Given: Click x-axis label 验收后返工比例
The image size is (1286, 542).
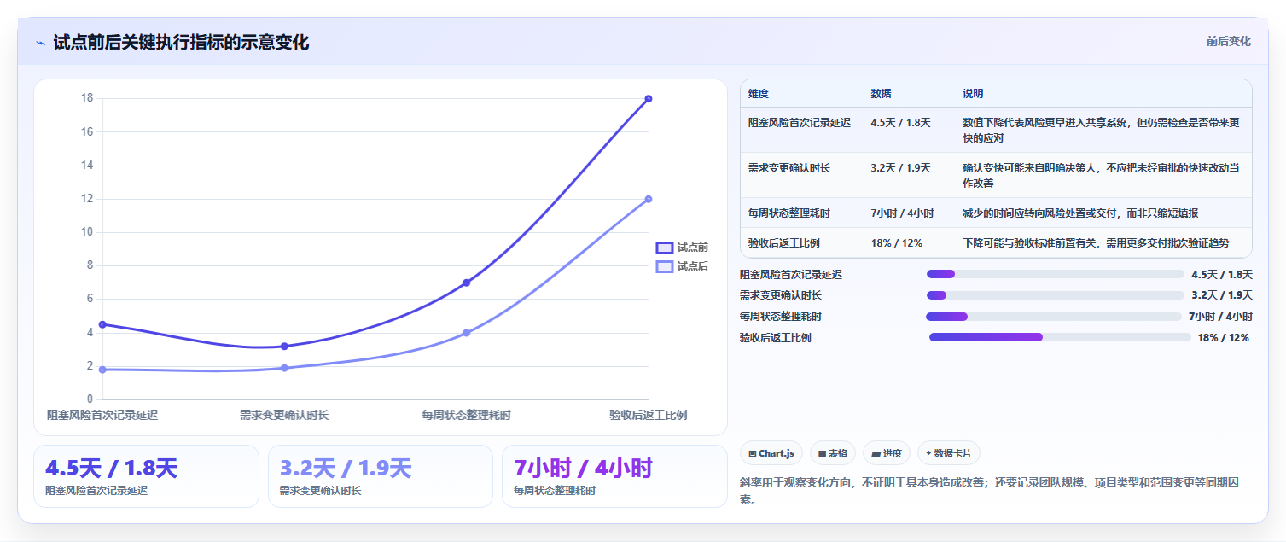Looking at the screenshot, I should click(649, 416).
